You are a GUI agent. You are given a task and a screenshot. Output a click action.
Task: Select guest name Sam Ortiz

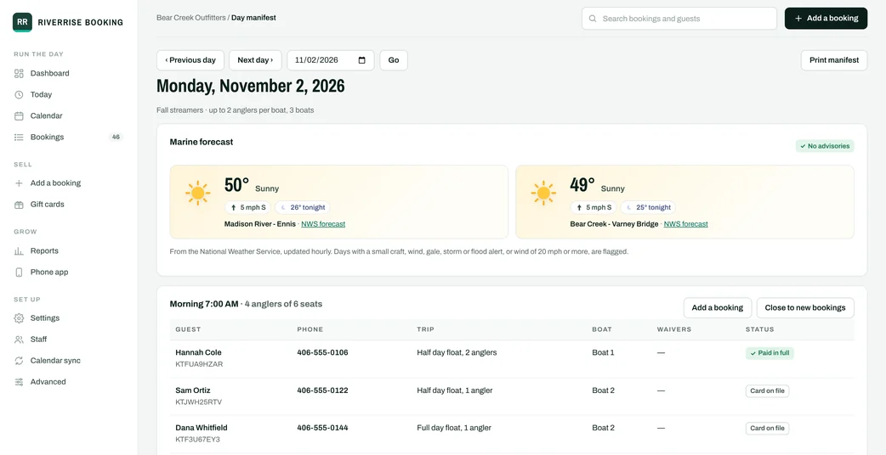point(193,390)
